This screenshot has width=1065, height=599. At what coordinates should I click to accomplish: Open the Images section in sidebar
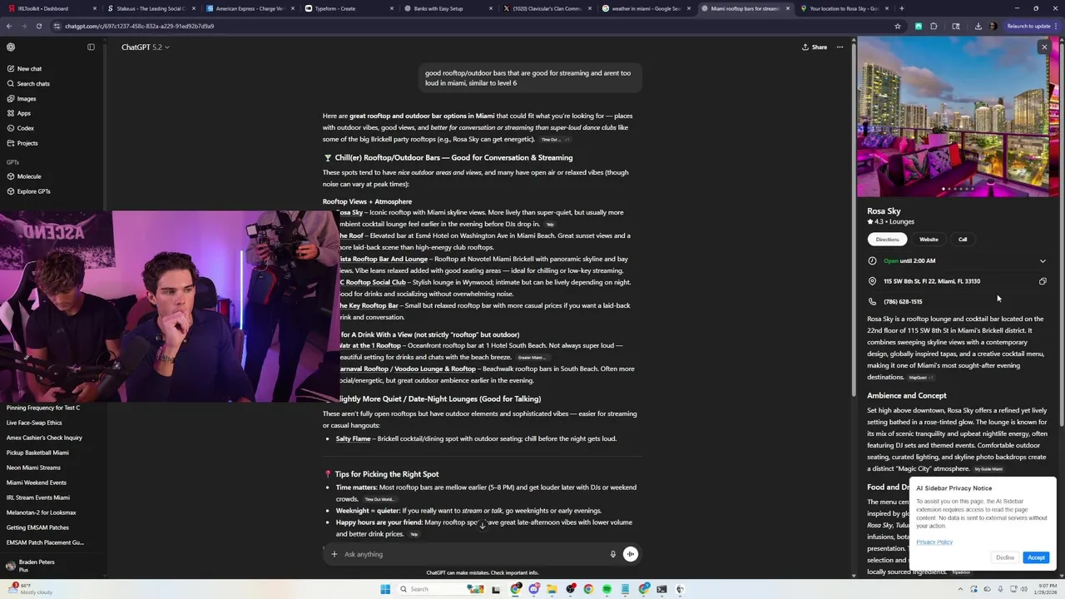pyautogui.click(x=27, y=99)
